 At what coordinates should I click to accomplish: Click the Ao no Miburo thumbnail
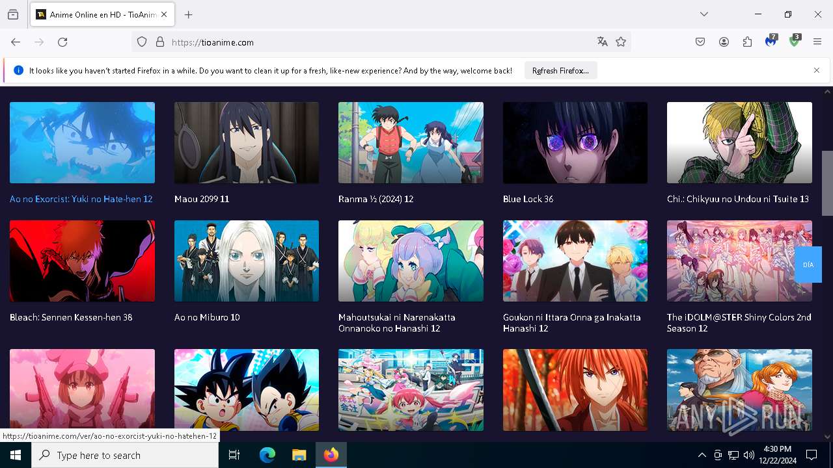point(247,261)
